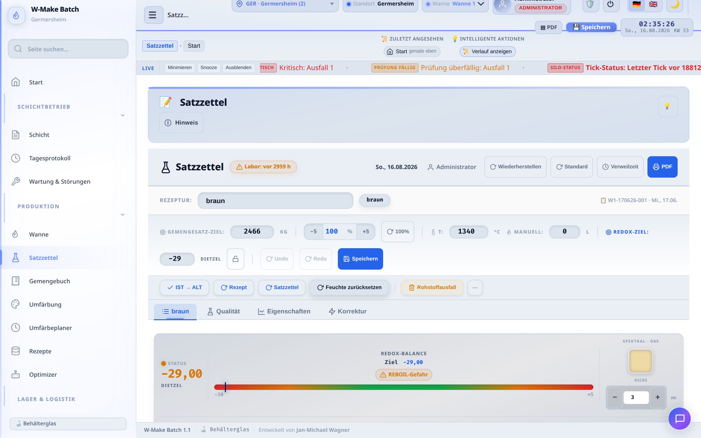This screenshot has height=438, width=701.
Task: Open the Wanne 1 dropdown
Action: point(455,4)
